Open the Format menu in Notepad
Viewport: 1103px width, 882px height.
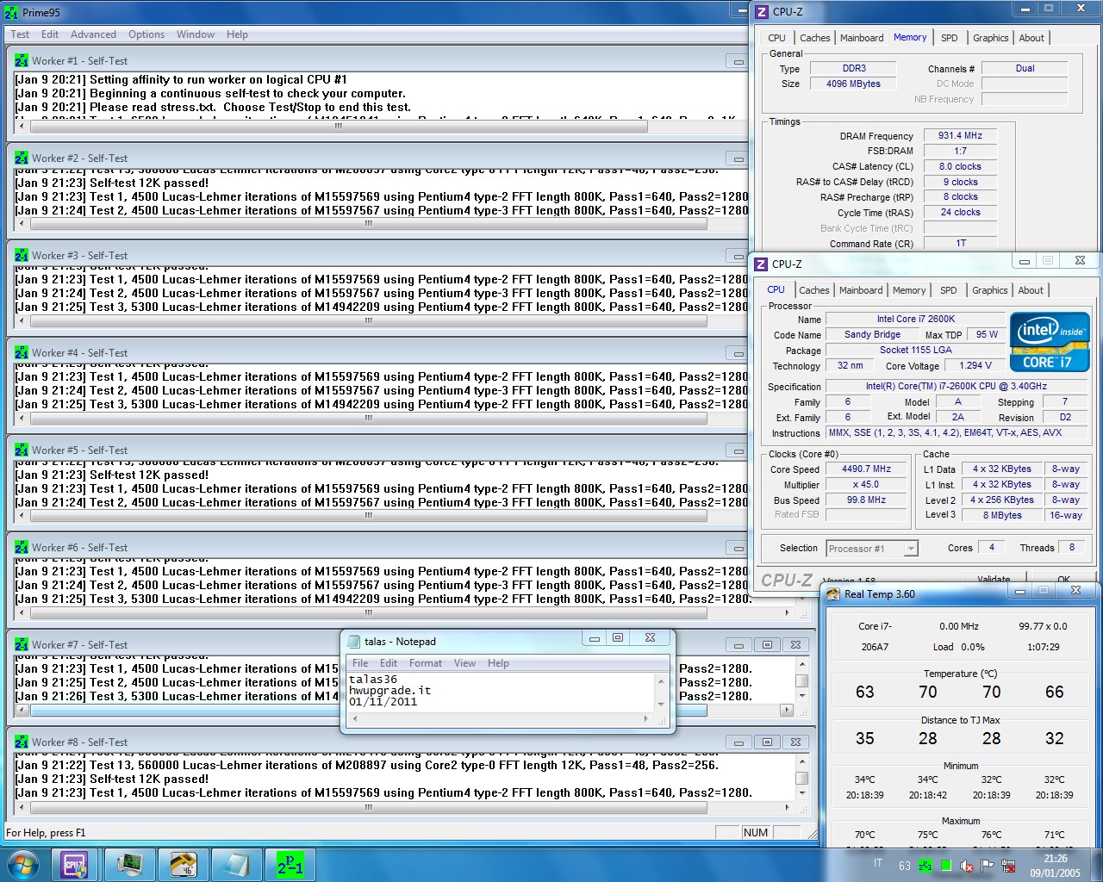[426, 663]
